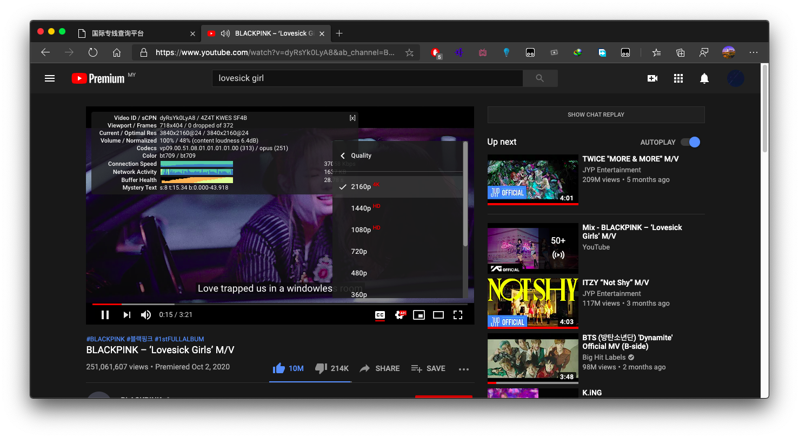Open the browser Favorites list
This screenshot has width=799, height=438.
tap(657, 52)
